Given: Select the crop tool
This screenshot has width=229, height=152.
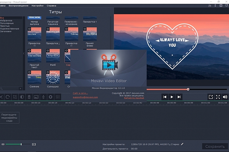Looking at the screenshot, I should (x=15, y=97).
